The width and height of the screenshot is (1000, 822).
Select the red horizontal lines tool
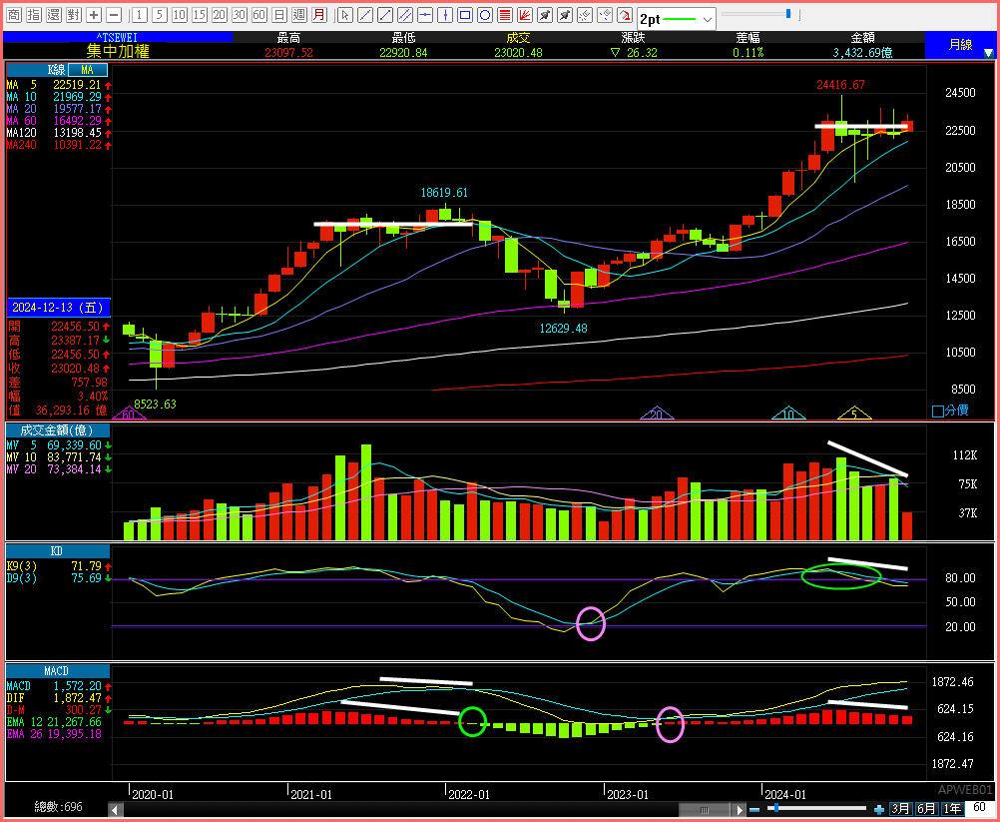(x=504, y=15)
